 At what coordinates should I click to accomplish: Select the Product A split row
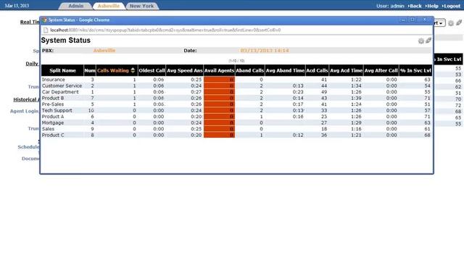(x=236, y=117)
